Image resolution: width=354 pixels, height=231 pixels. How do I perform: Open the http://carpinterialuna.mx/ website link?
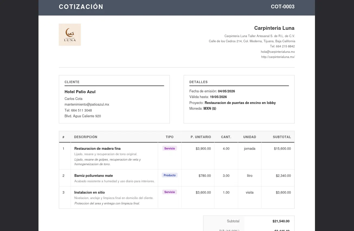tap(278, 57)
